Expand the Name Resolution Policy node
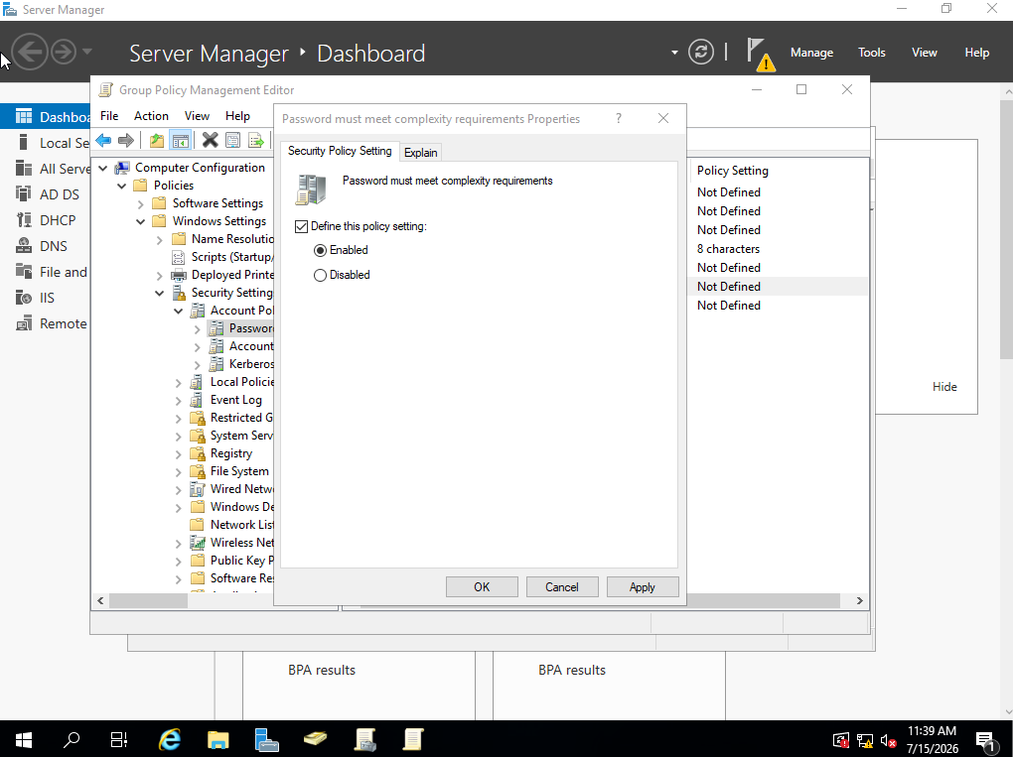Viewport: 1013px width, 757px height. (159, 239)
